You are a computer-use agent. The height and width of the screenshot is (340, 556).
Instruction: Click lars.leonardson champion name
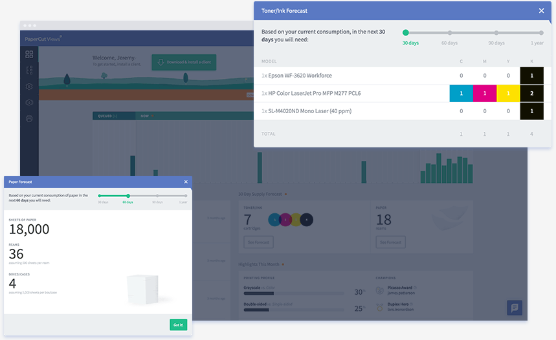pyautogui.click(x=401, y=309)
